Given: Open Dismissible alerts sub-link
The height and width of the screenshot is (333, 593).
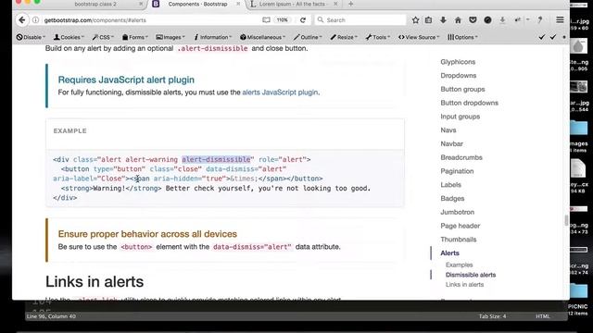Looking at the screenshot, I should click(471, 275).
